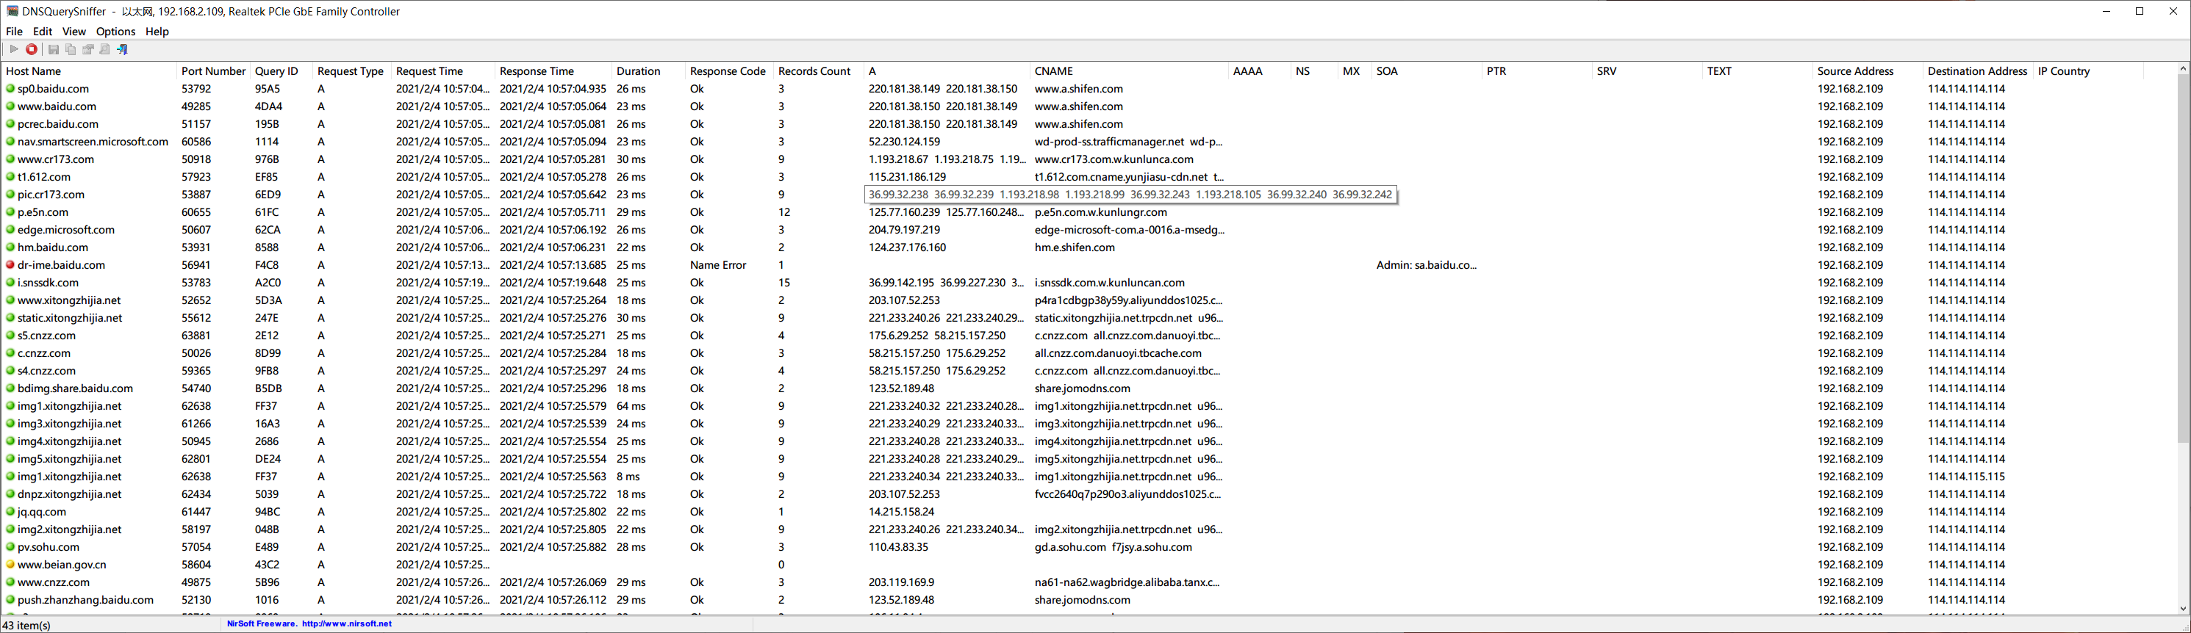Sort by the Response Code column header
Screen dimensions: 2191x633
coord(728,71)
